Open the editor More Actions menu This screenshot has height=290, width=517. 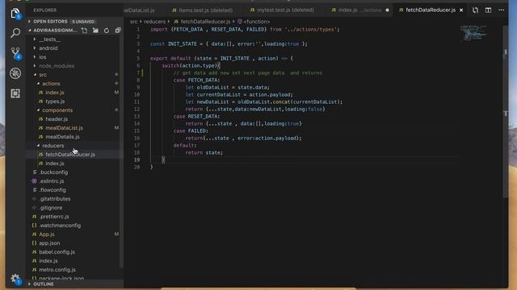(502, 10)
